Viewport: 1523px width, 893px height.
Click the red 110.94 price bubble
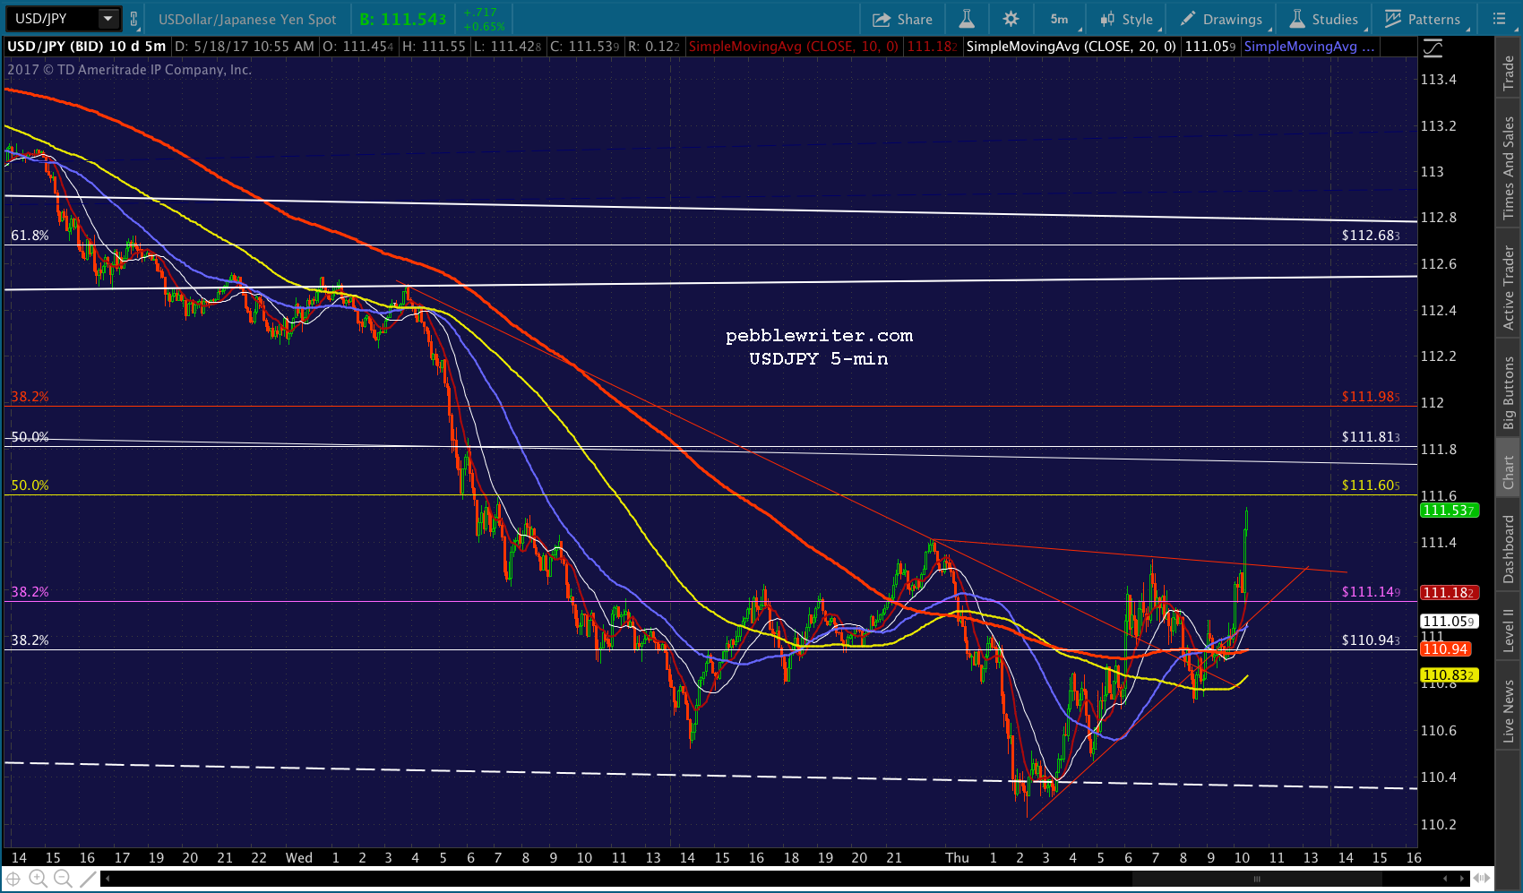coord(1445,649)
